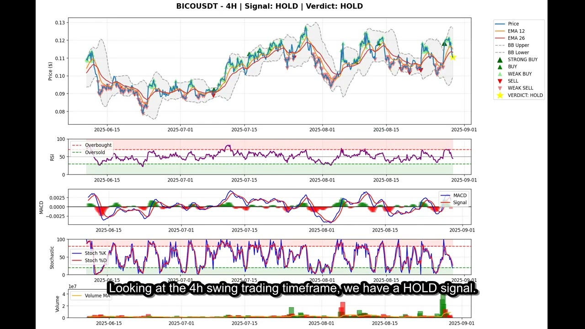Viewport: 585px width, 329px height.
Task: Click the green triangle marker beside BUY legend label
Action: pos(500,67)
